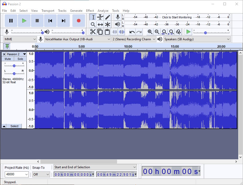Open the View menu
The height and width of the screenshot is (185, 243).
tap(34, 11)
